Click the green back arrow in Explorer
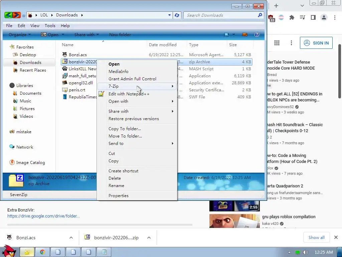Screen dimensions: 342x257 (x=8, y=15)
